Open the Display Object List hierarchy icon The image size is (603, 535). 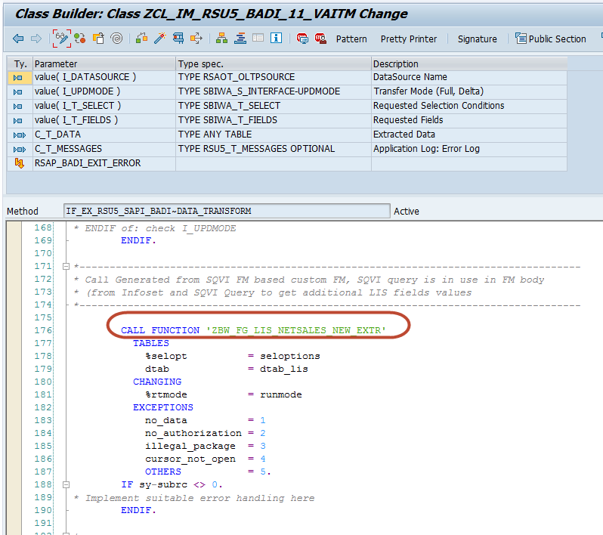221,38
